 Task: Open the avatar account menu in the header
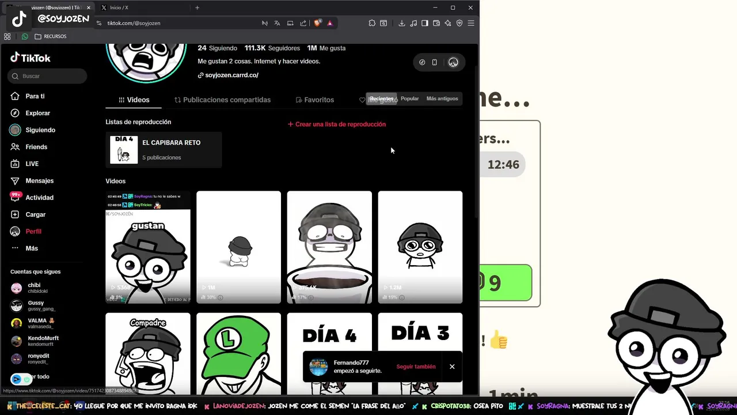(x=453, y=62)
